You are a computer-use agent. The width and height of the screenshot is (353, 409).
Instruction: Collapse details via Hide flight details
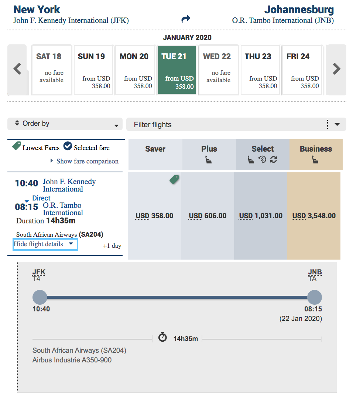tap(45, 244)
